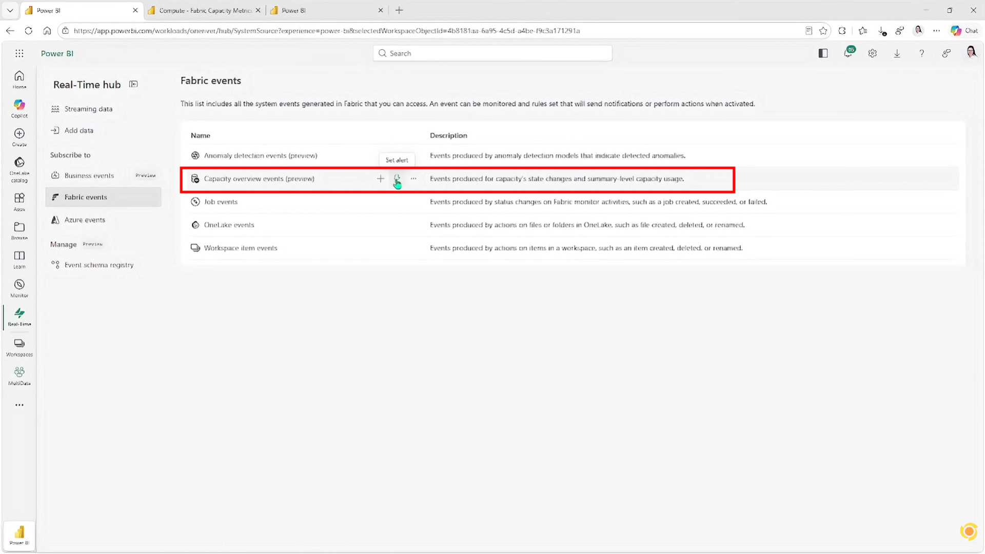The width and height of the screenshot is (985, 554).
Task: Open Copilot from the sidebar
Action: pos(19,108)
